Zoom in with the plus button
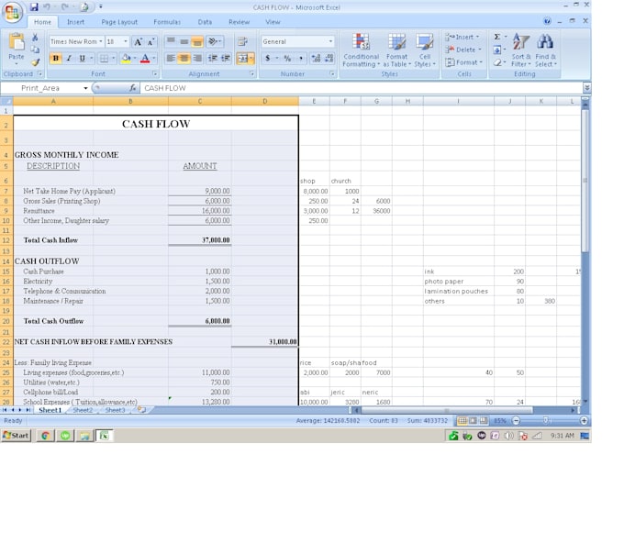The height and width of the screenshot is (554, 624). (x=584, y=420)
